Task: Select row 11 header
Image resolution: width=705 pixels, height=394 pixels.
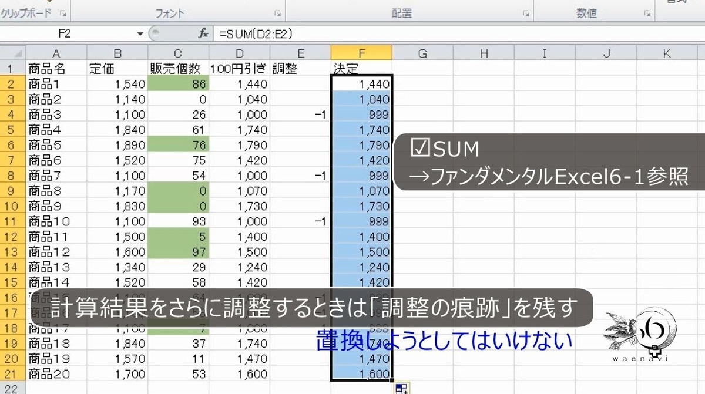Action: tap(13, 221)
